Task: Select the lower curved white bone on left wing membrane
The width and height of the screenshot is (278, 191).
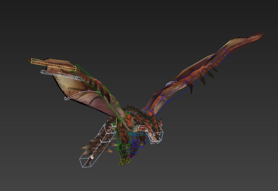Action: point(82,95)
